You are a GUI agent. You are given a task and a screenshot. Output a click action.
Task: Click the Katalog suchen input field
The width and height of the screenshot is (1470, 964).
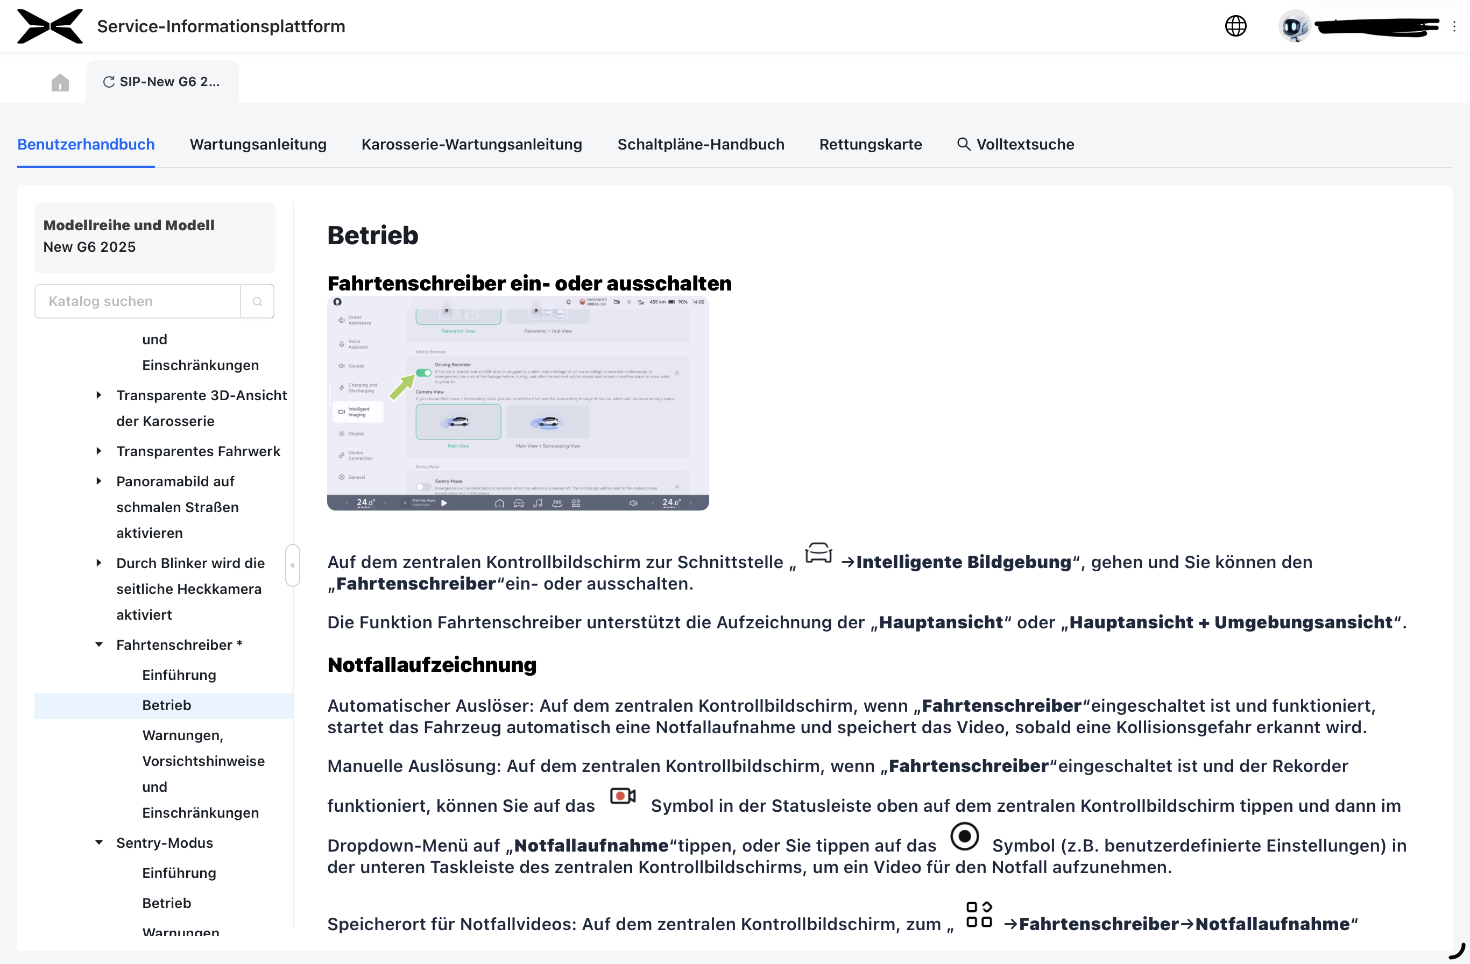pyautogui.click(x=137, y=301)
